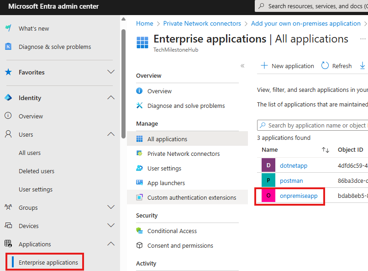Click the teal P tile for postman
The height and width of the screenshot is (271, 368).
(x=268, y=180)
